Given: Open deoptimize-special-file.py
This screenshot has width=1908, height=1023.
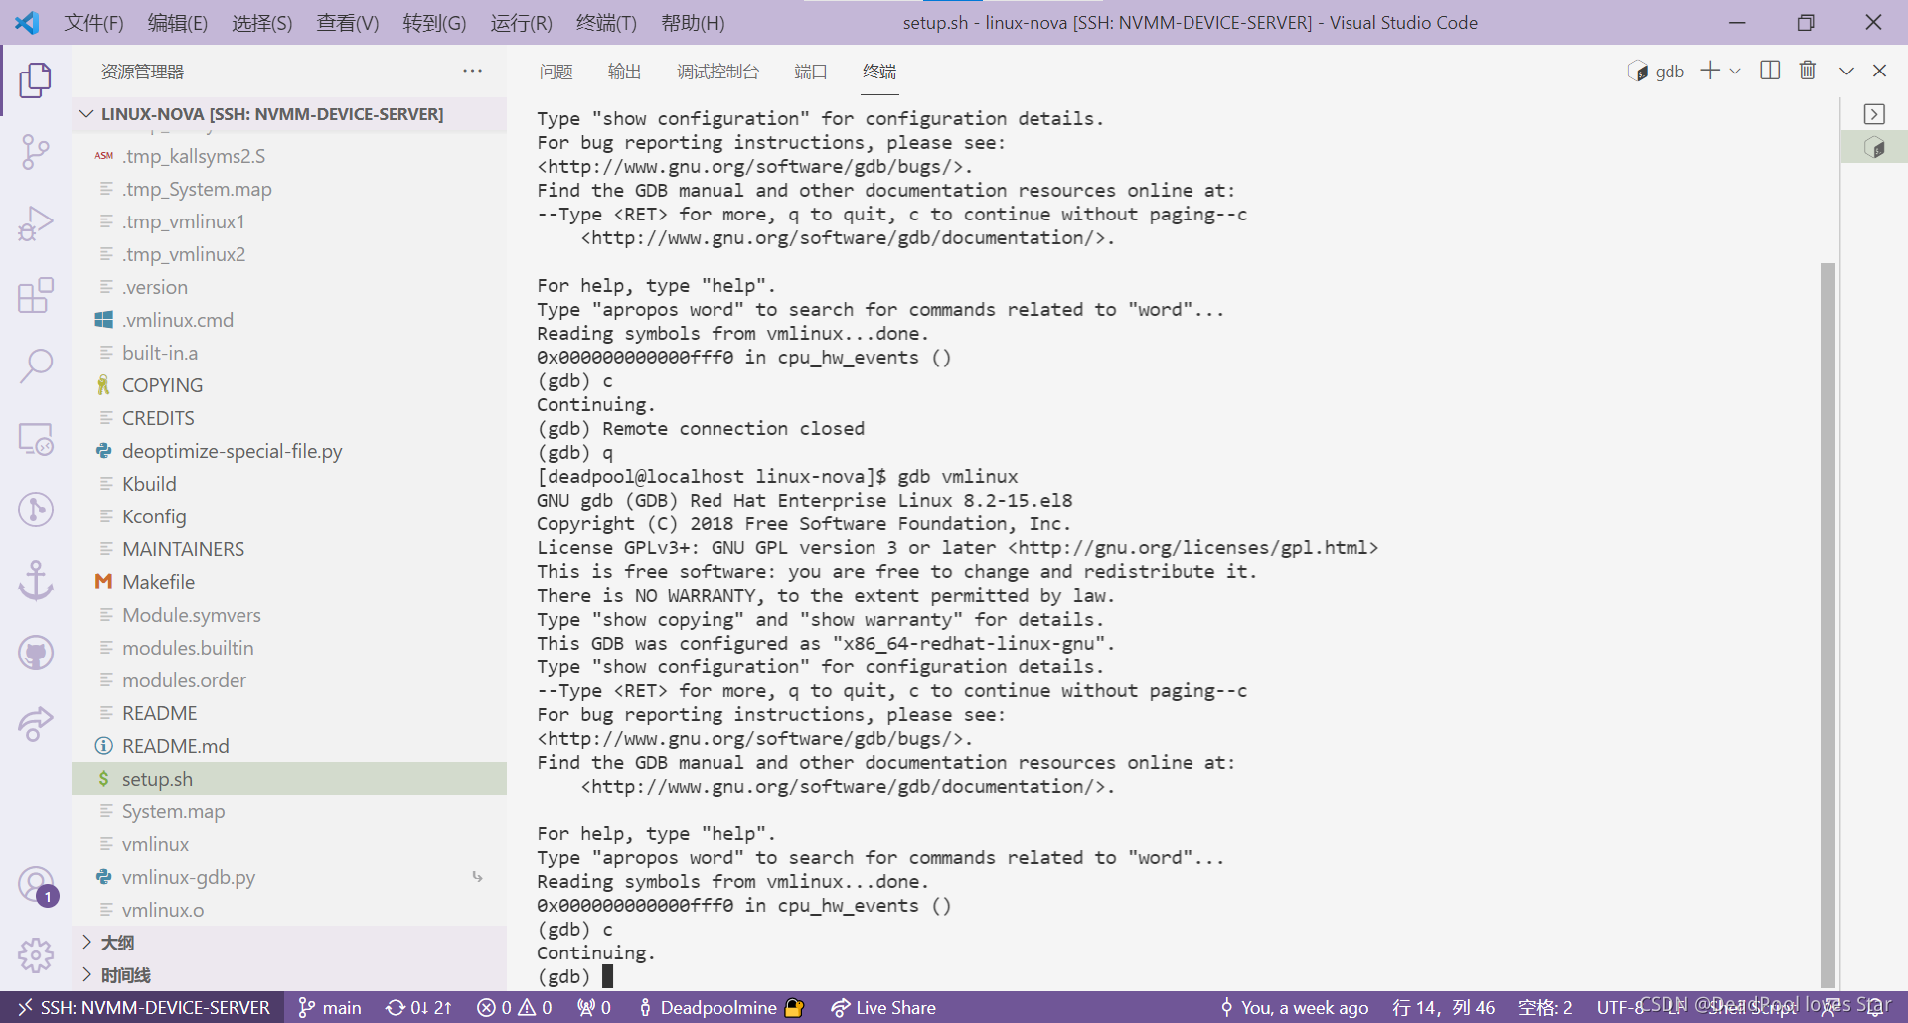Looking at the screenshot, I should click(x=289, y=451).
